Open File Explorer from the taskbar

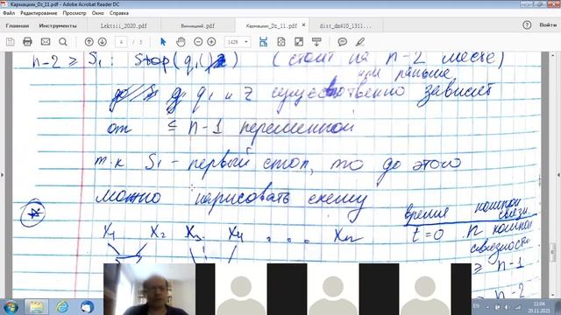pos(36,307)
